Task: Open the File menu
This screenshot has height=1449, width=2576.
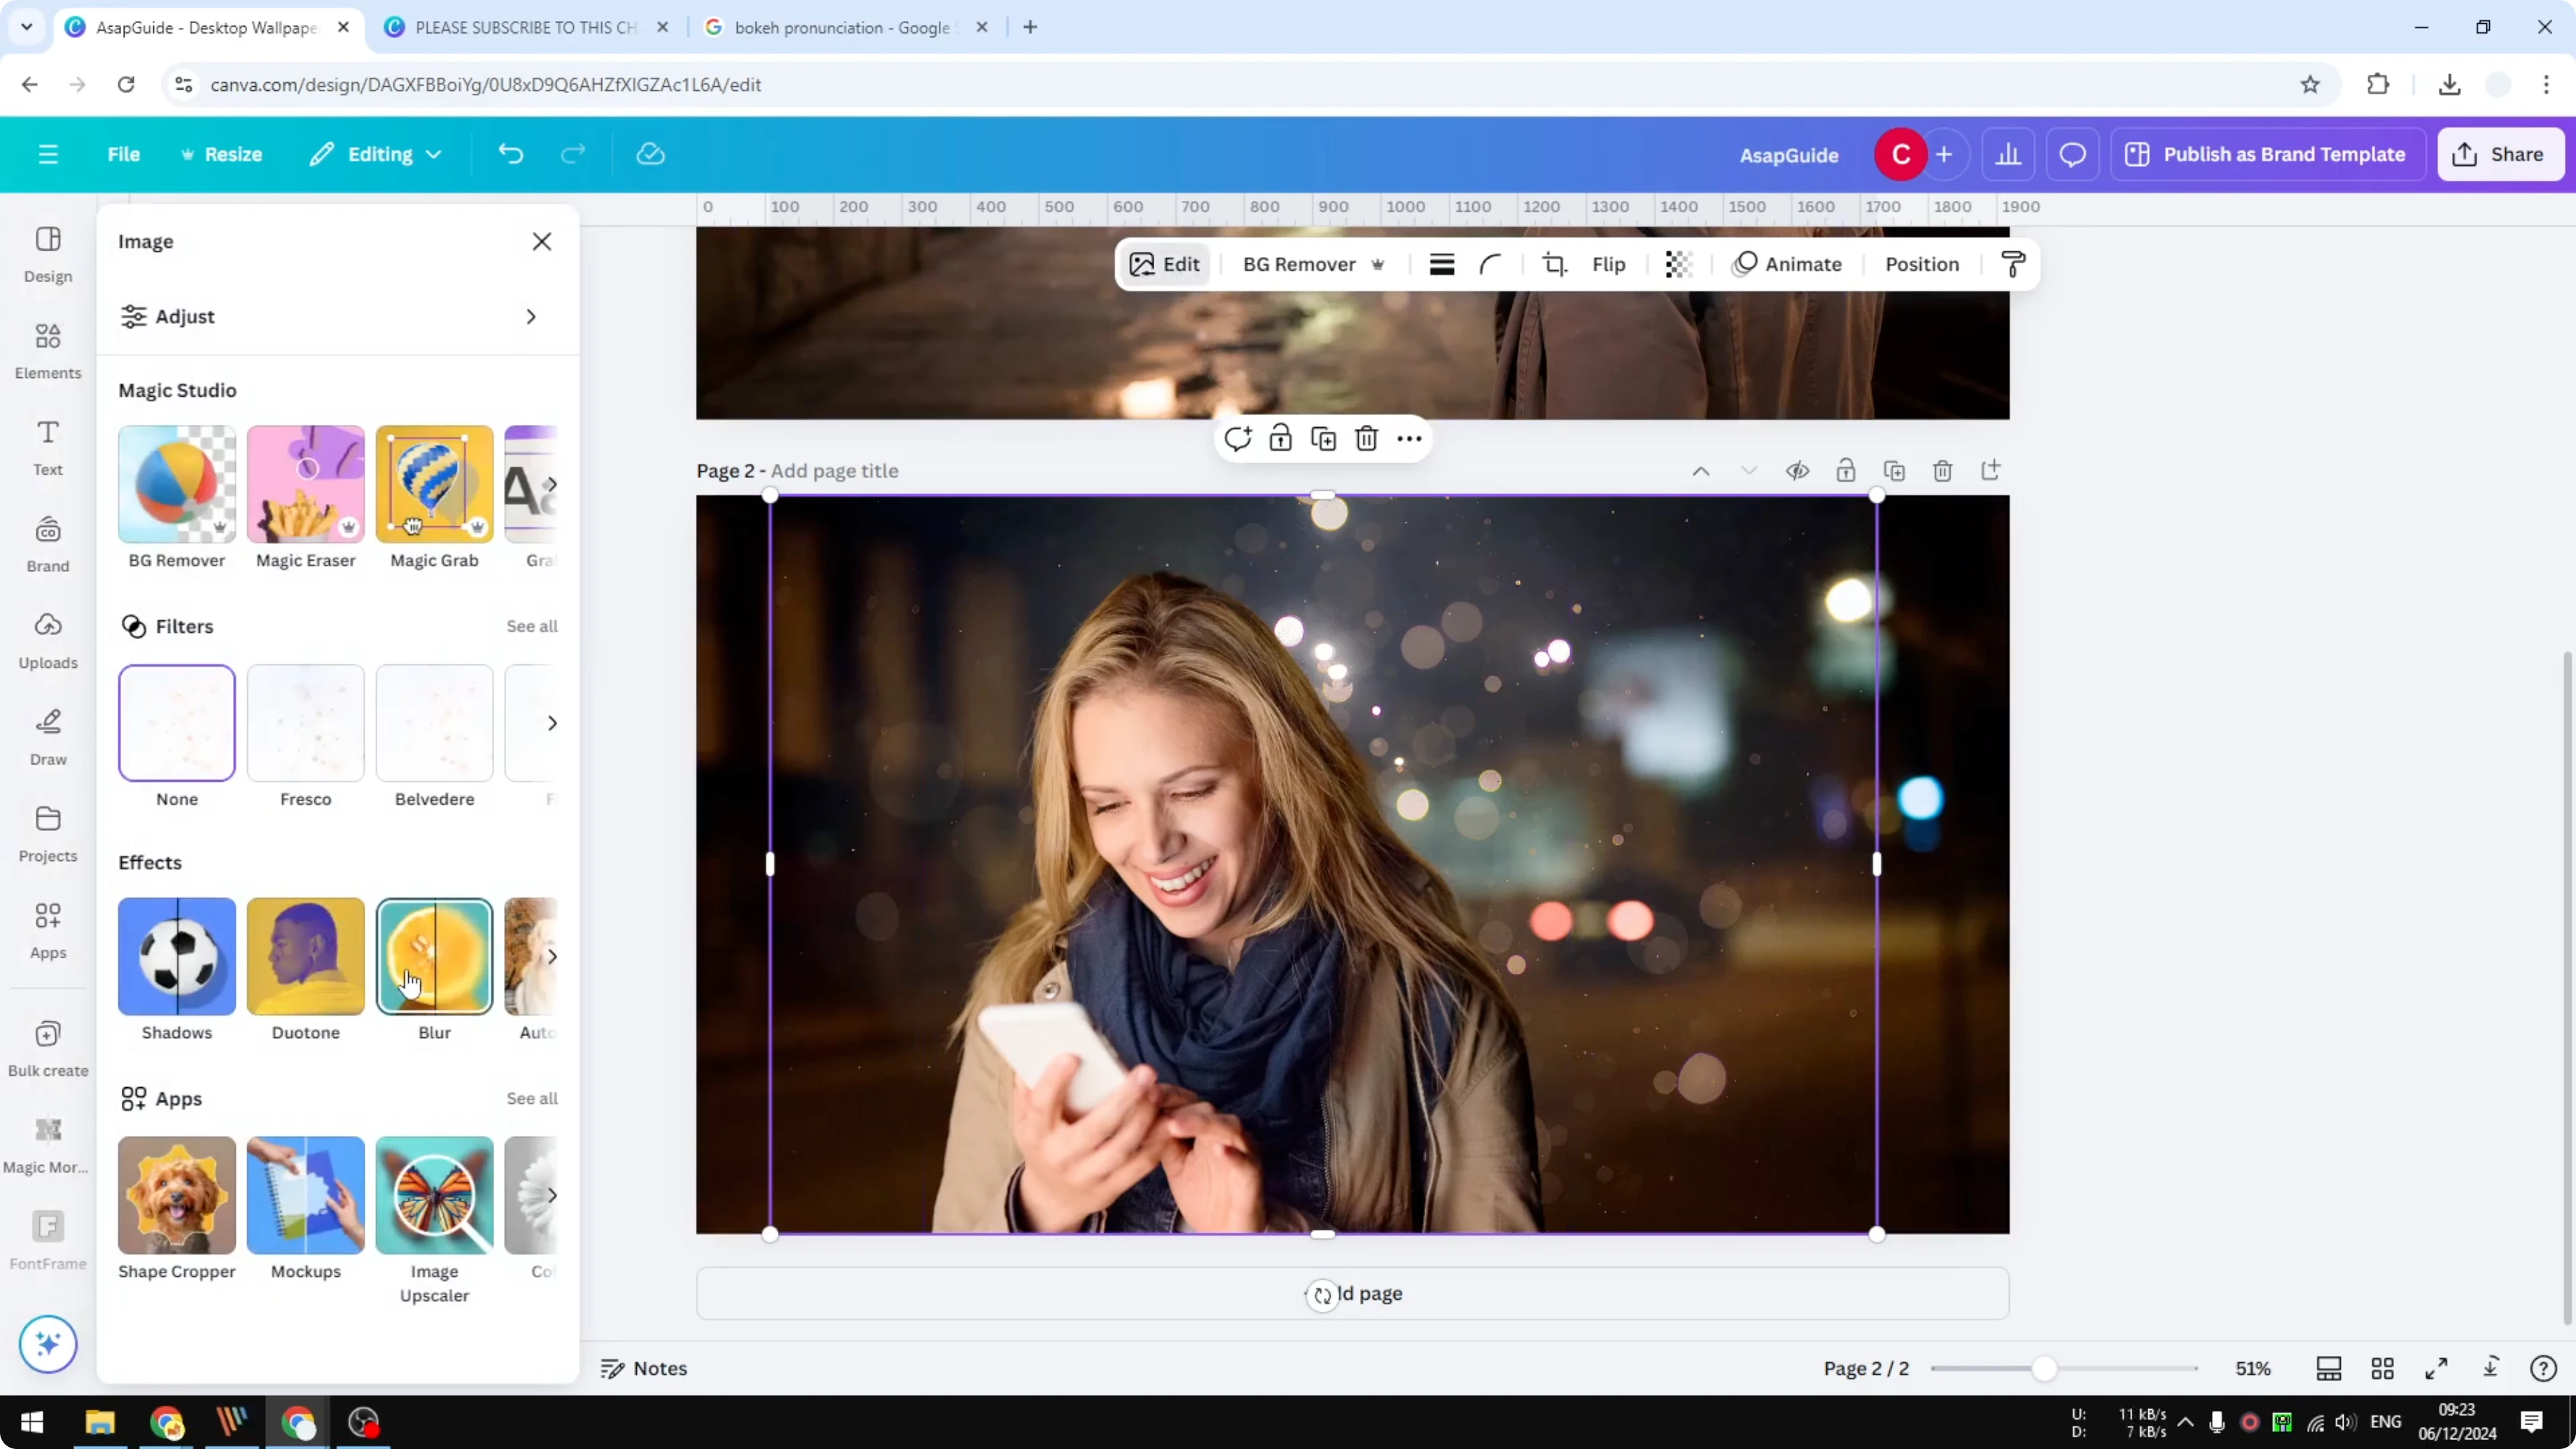Action: point(124,154)
